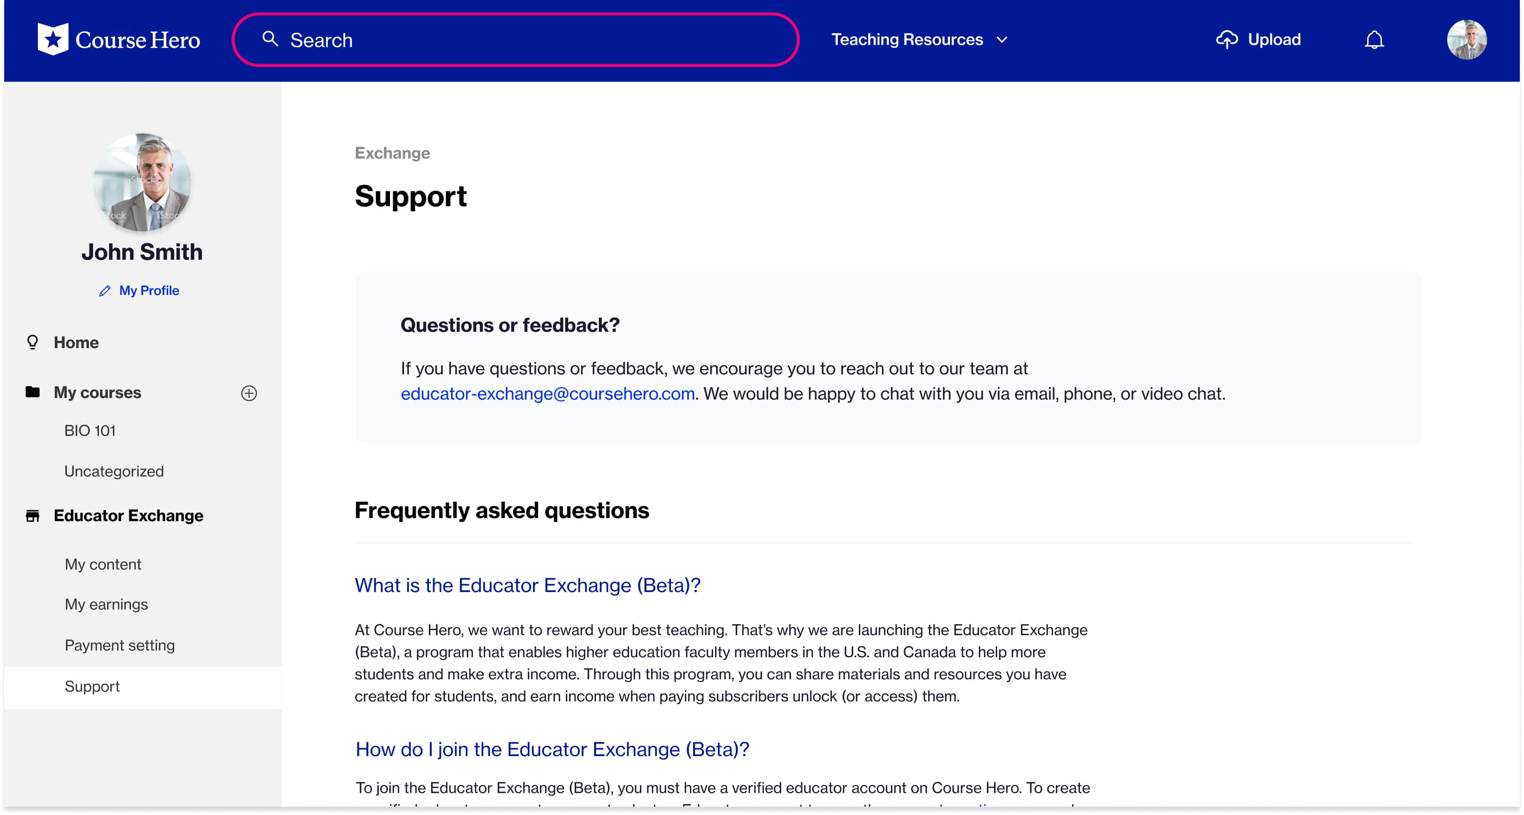Open My earnings in sidebar
The height and width of the screenshot is (815, 1524).
[106, 604]
